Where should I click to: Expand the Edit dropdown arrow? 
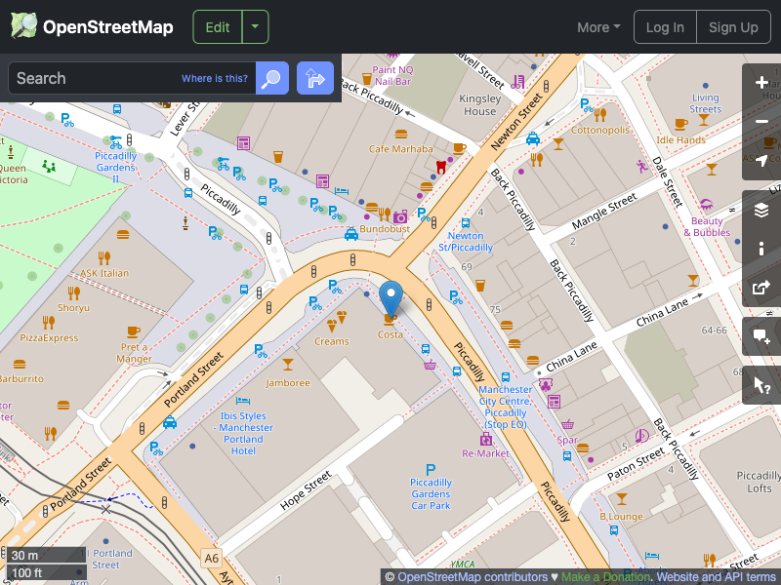(255, 26)
